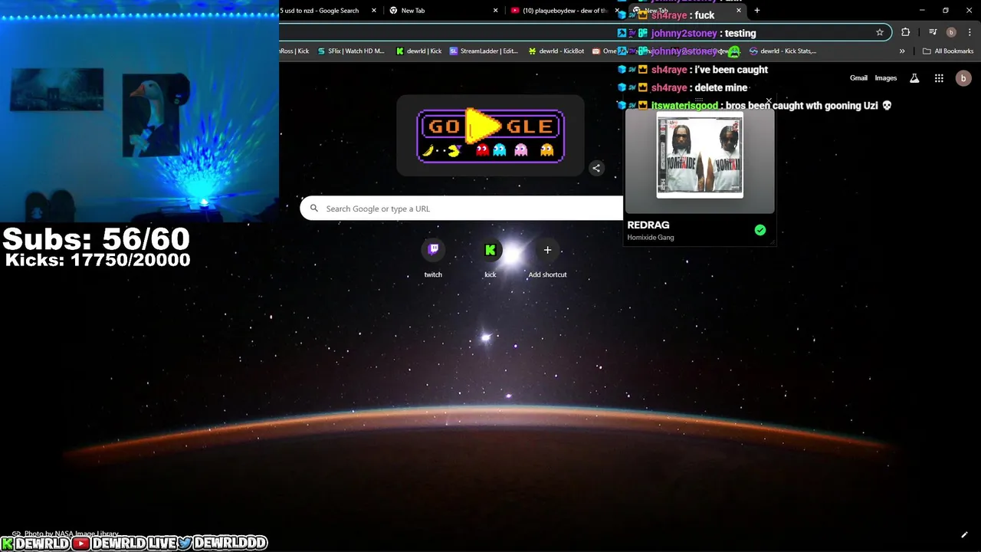
Task: Minimize the Chrome window
Action: click(922, 11)
